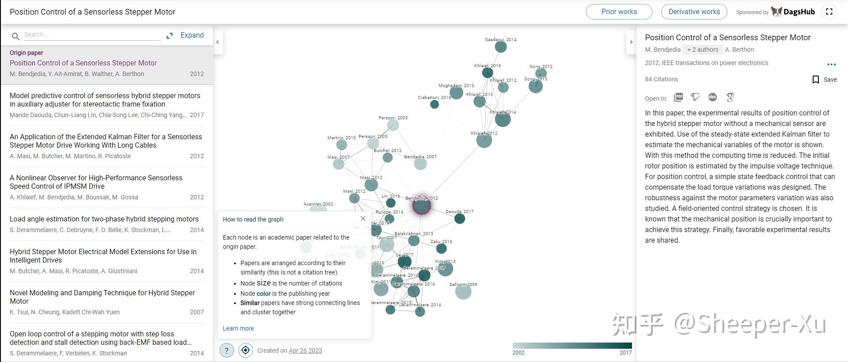Open paper in Google Scholar

(730, 97)
